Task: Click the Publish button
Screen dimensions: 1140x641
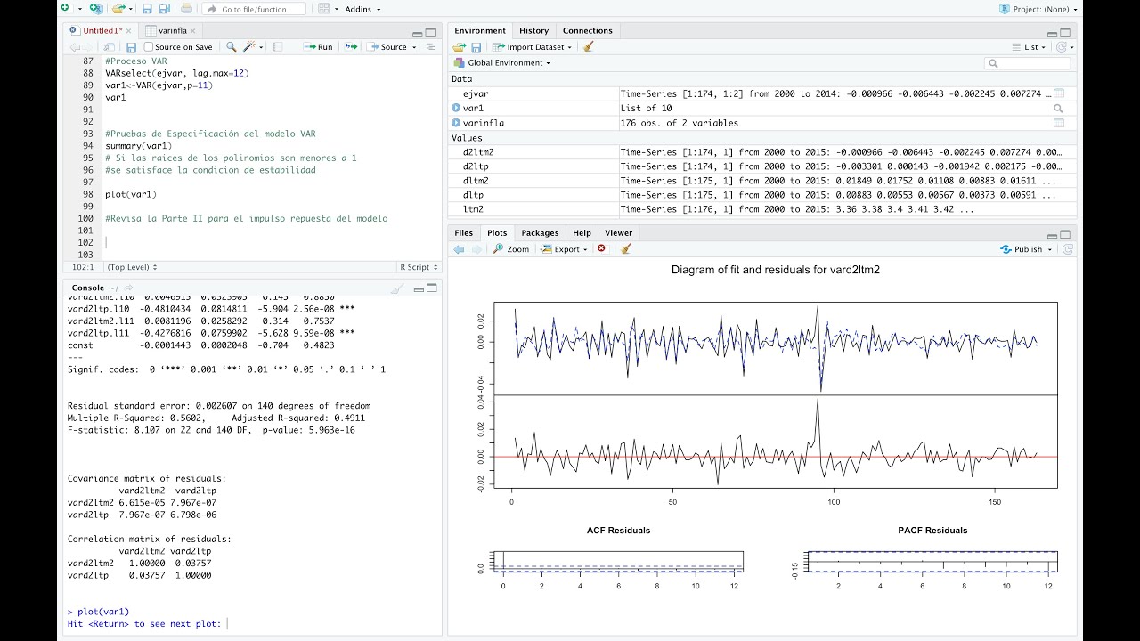Action: pyautogui.click(x=1026, y=249)
